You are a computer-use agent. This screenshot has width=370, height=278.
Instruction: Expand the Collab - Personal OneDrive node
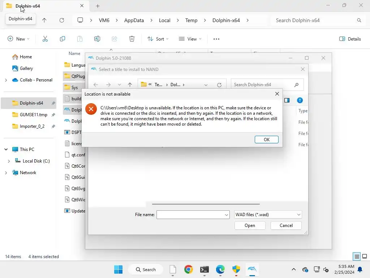6,80
